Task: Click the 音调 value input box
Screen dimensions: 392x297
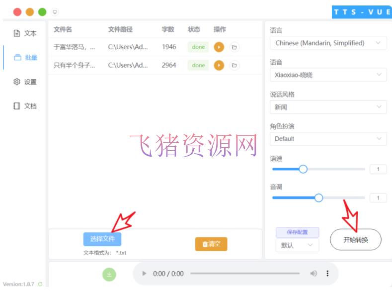Action: [x=378, y=198]
